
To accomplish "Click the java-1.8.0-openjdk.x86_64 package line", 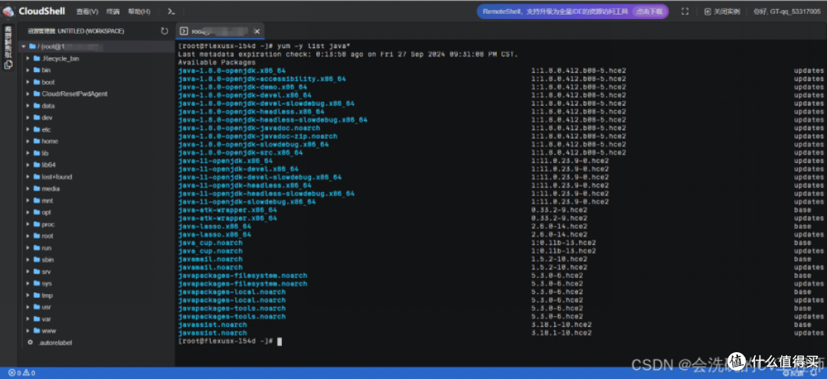I will click(232, 70).
